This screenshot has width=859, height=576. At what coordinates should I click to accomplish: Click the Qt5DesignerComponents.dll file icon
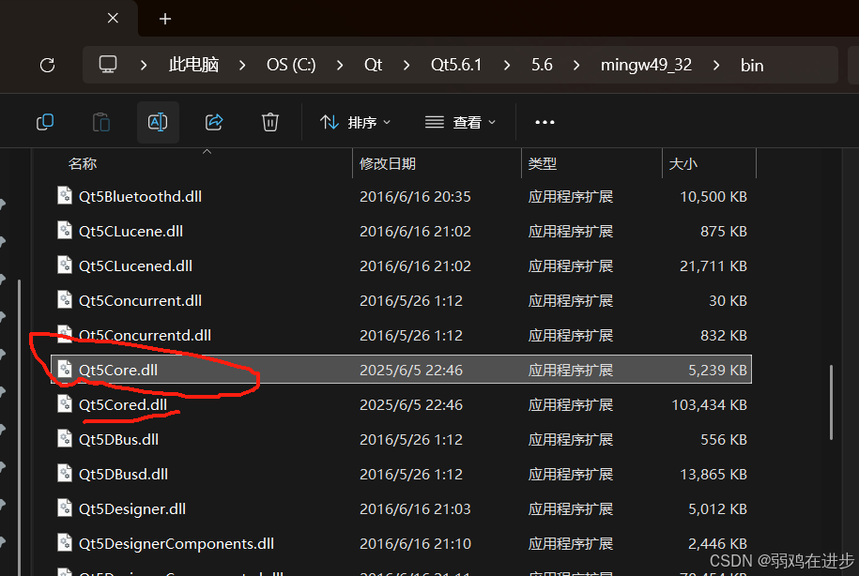tap(65, 542)
